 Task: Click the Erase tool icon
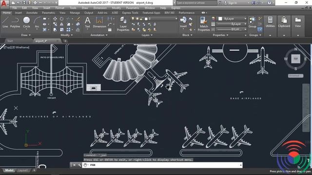click(x=78, y=18)
